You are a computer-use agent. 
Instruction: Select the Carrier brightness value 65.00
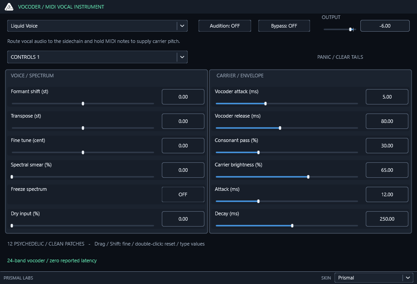387,170
